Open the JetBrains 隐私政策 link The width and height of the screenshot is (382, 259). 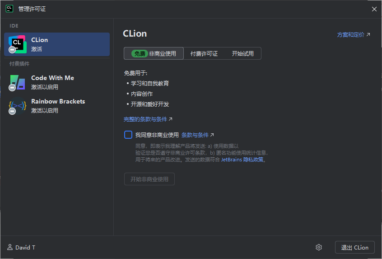click(242, 160)
